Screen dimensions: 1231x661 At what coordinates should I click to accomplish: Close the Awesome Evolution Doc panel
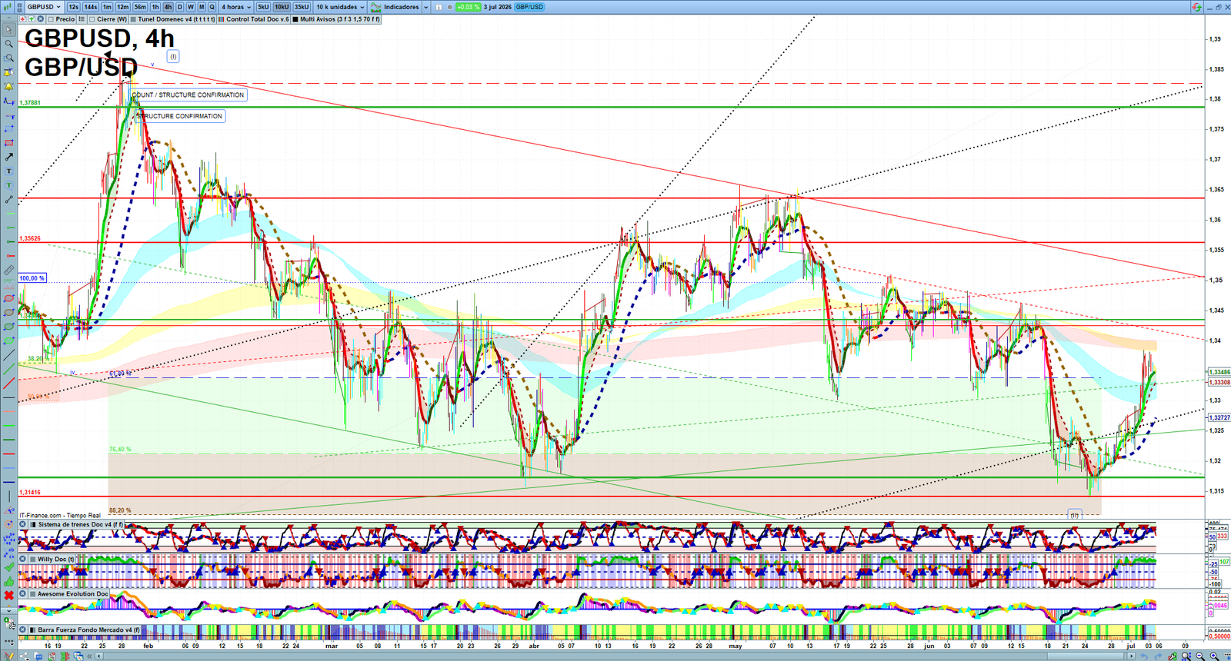tap(22, 593)
